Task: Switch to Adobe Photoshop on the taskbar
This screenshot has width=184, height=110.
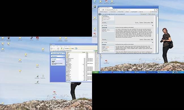Action: (163, 72)
